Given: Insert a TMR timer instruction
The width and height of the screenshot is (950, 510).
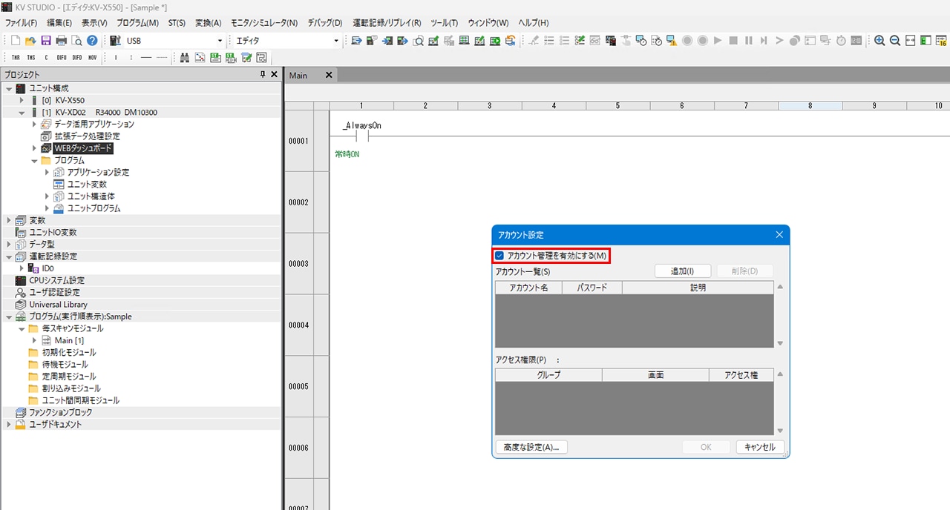Looking at the screenshot, I should (x=16, y=58).
